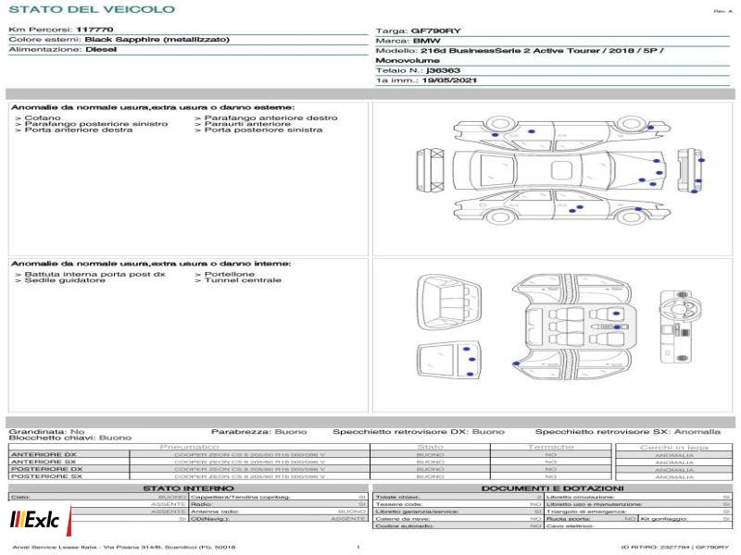Click the STATO INTERNO section header

pyautogui.click(x=188, y=488)
